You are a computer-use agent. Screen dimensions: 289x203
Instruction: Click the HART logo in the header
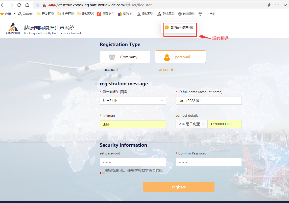13,29
